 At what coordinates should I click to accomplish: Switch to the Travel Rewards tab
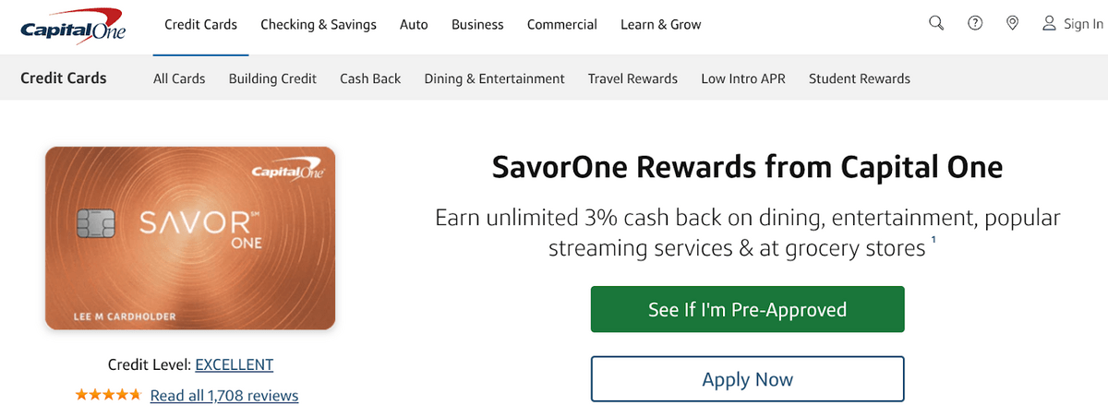(632, 78)
